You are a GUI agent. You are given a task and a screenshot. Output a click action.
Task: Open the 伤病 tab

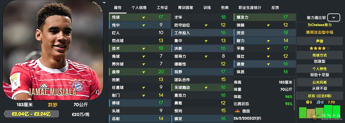pos(225,8)
